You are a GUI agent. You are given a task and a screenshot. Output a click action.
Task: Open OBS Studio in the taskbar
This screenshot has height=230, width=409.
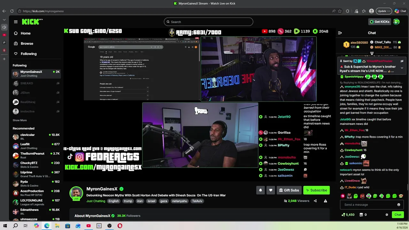click(110, 226)
